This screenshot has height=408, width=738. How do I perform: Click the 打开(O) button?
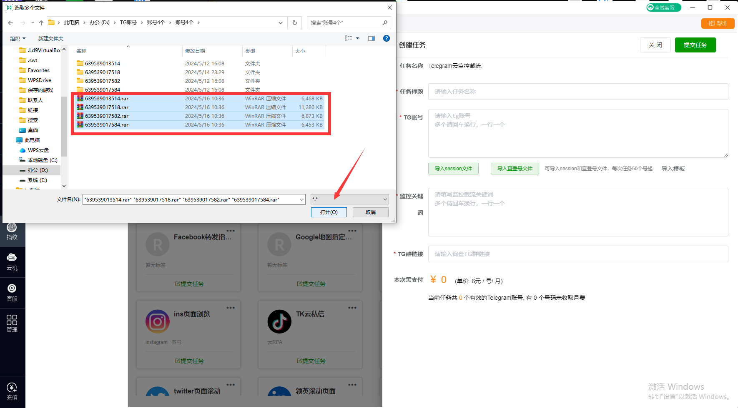(329, 212)
